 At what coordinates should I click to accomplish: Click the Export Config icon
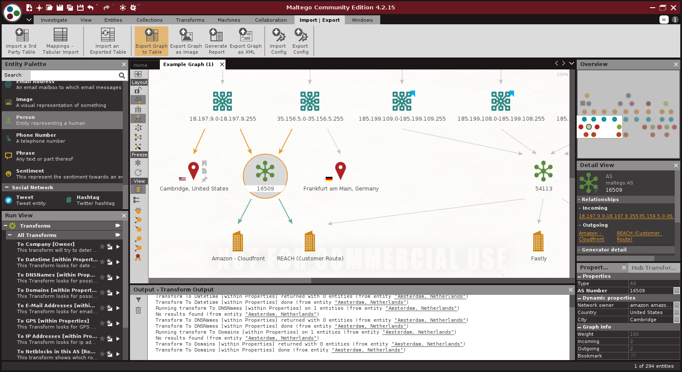[301, 41]
